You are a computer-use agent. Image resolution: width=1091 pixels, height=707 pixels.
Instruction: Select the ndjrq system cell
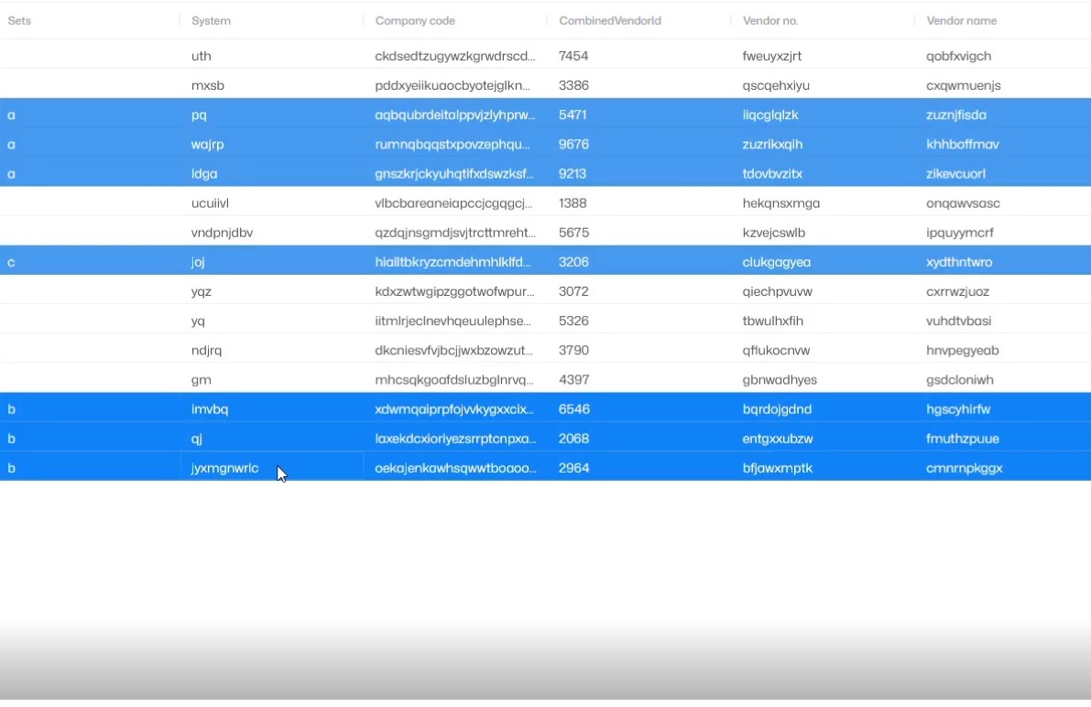(207, 350)
